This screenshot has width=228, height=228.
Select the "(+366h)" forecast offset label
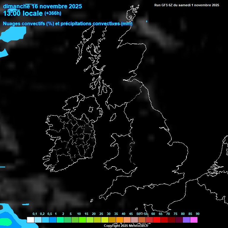click(53, 13)
